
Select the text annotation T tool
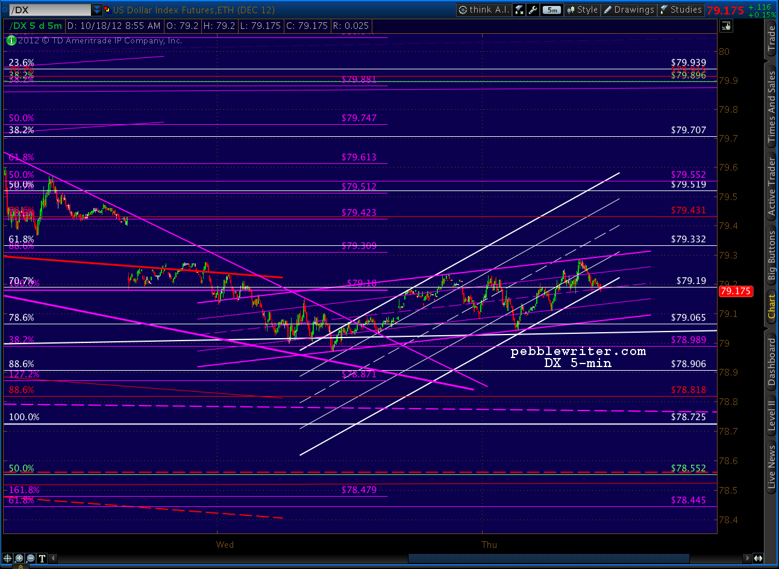pos(42,558)
